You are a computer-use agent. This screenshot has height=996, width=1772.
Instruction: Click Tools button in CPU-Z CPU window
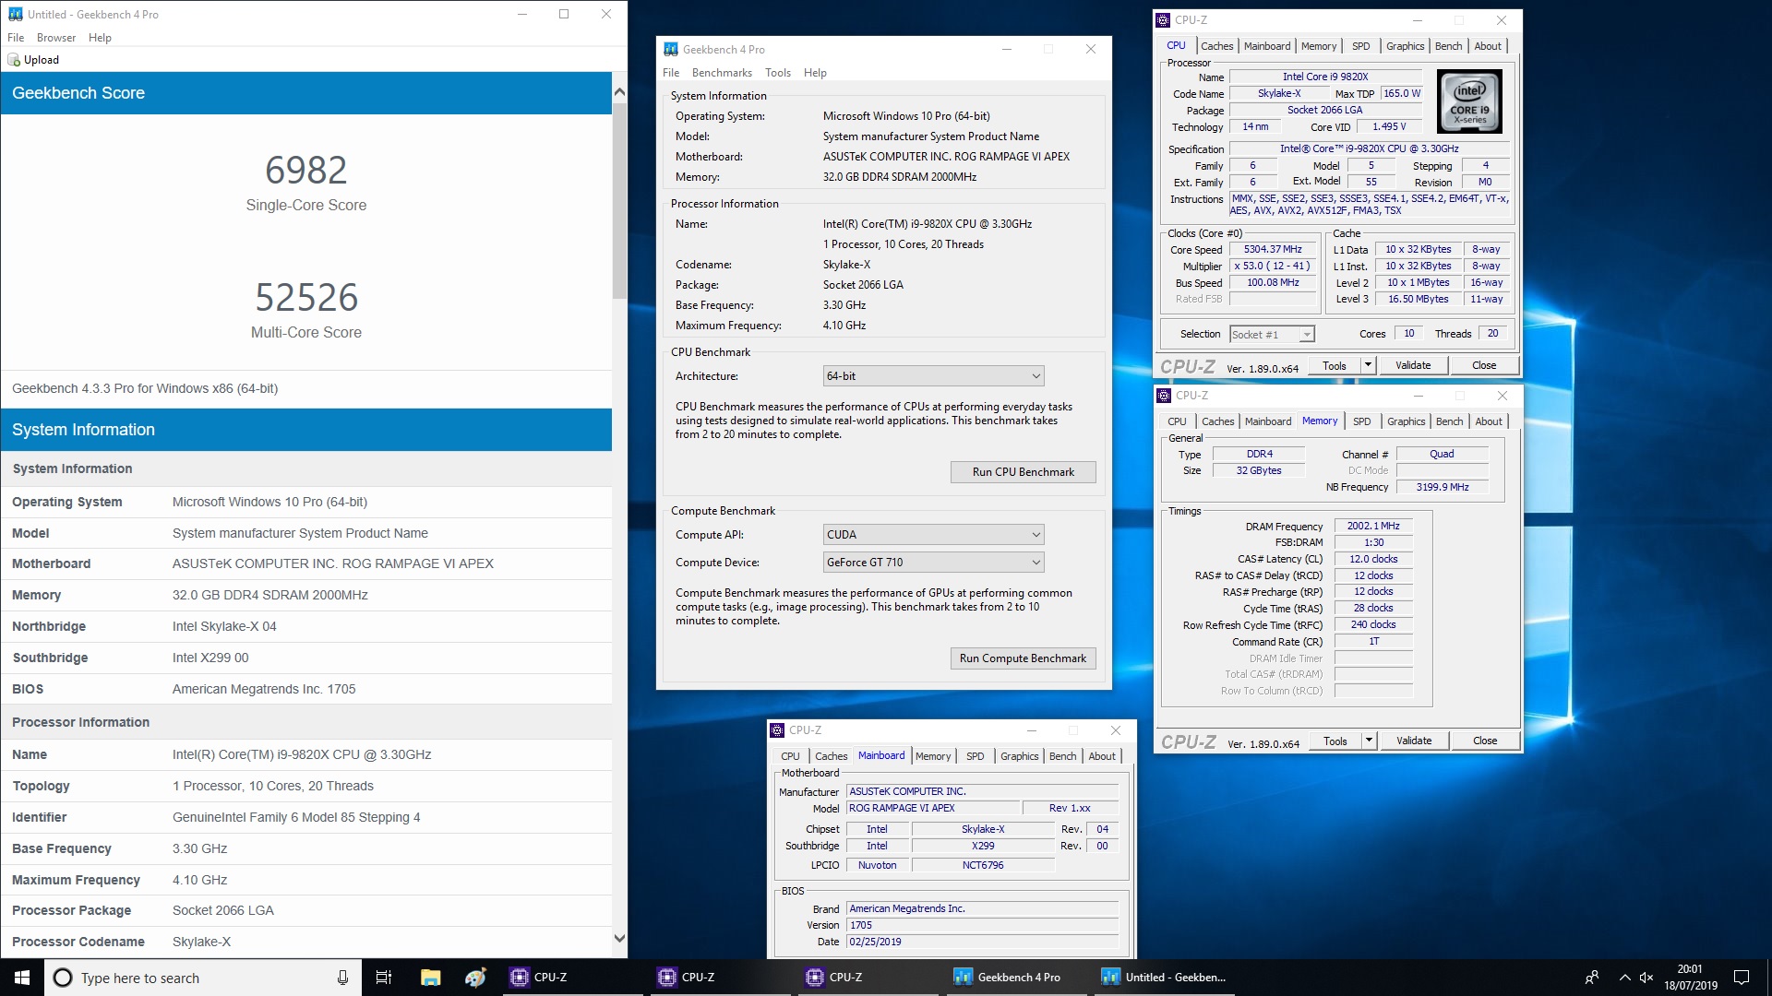coord(1335,365)
